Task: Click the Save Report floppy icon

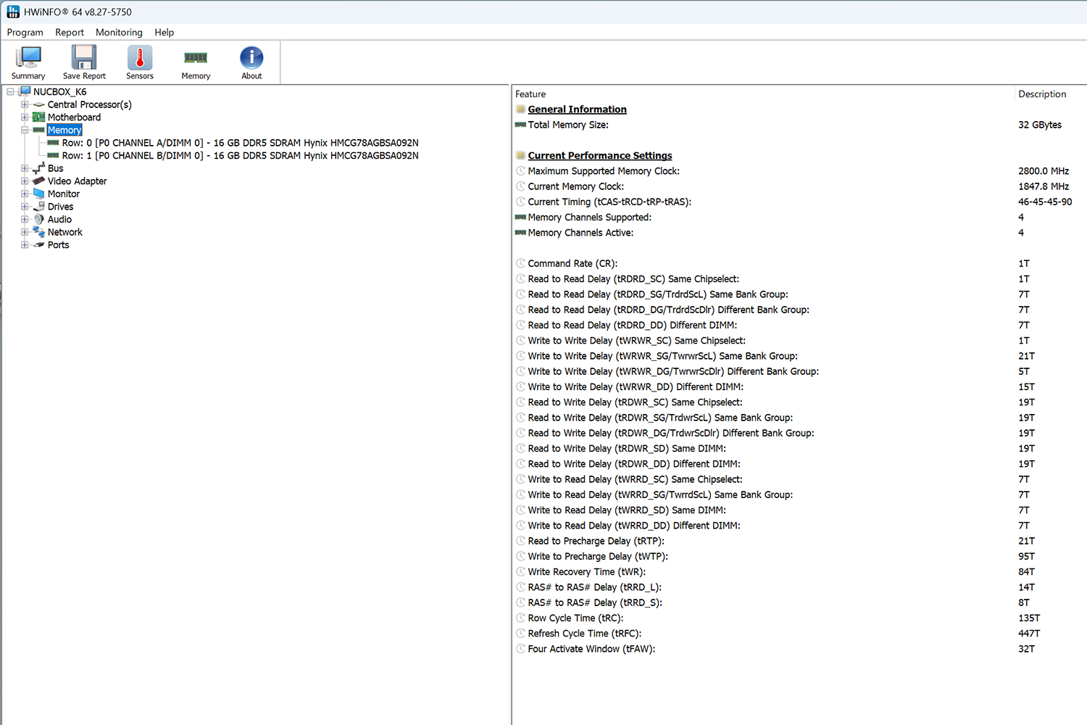Action: 84,57
